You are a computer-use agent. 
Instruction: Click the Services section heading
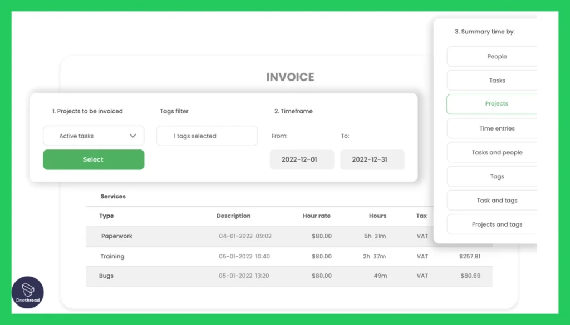(x=113, y=196)
